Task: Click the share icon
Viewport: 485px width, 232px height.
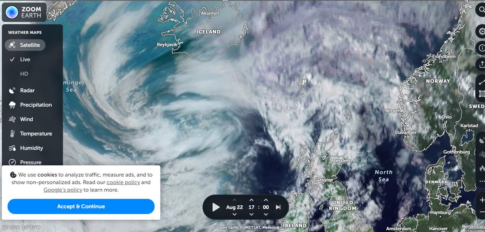Action: click(481, 63)
